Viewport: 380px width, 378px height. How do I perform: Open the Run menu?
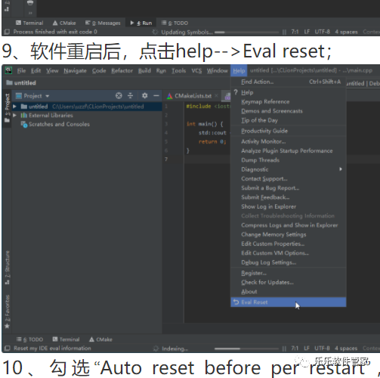coord(161,71)
